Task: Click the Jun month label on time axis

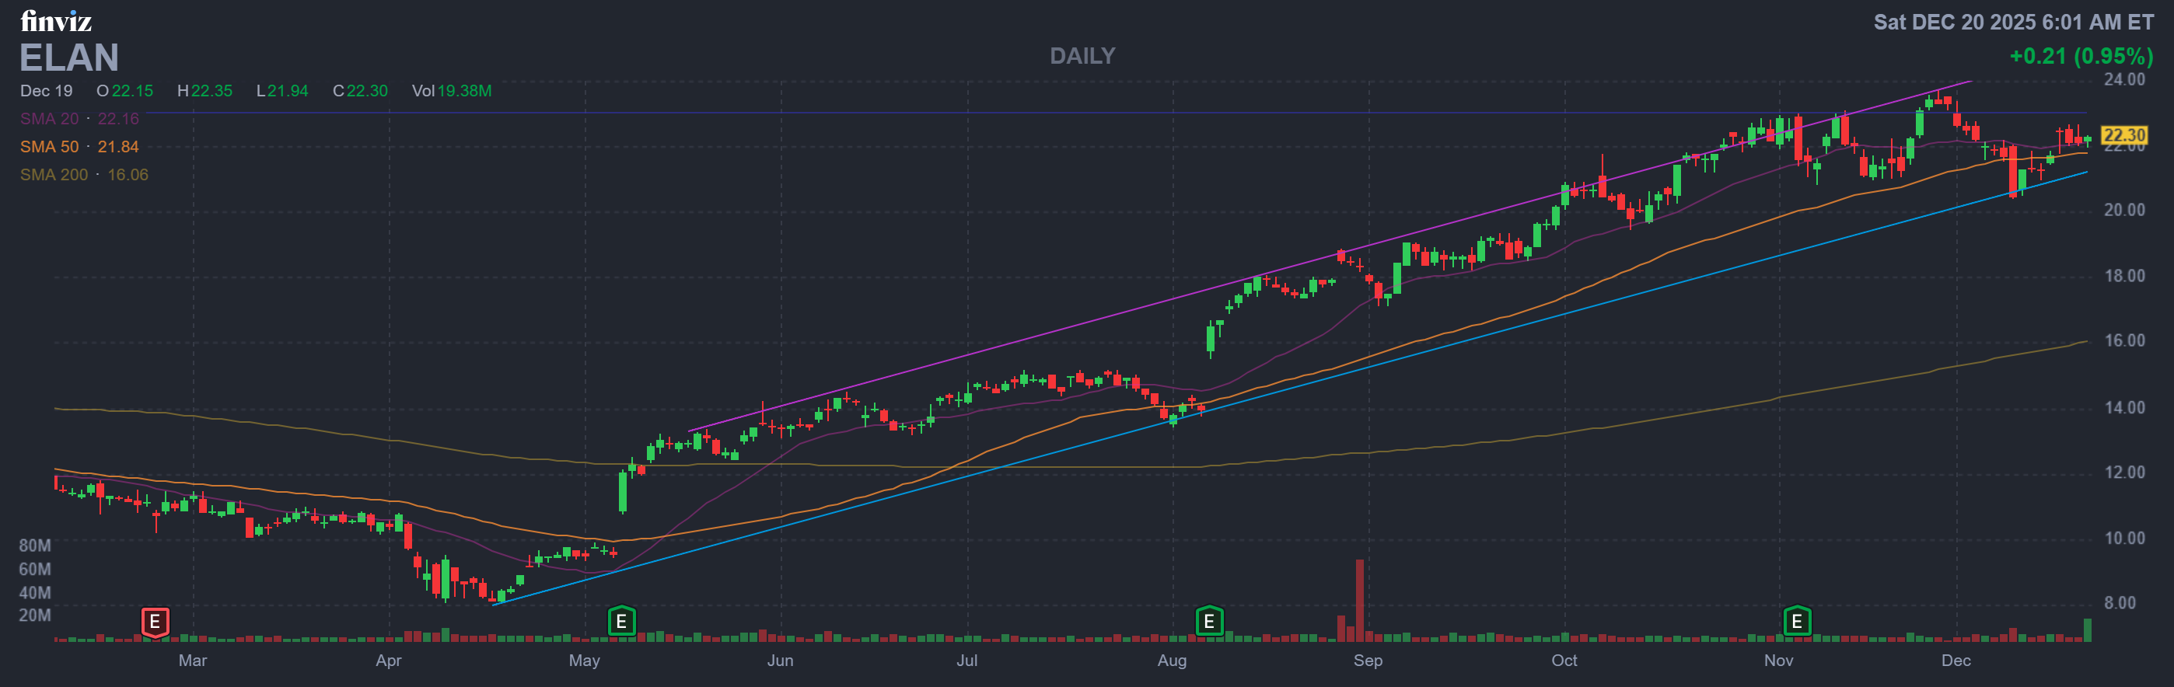Action: 780,660
